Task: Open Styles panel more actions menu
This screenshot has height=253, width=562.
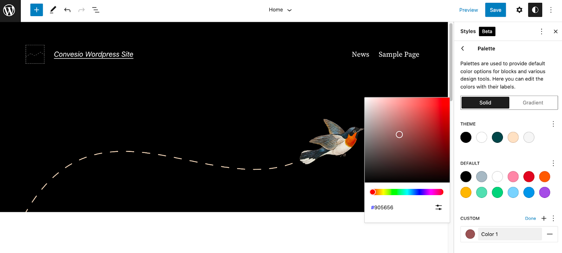Action: tap(542, 31)
